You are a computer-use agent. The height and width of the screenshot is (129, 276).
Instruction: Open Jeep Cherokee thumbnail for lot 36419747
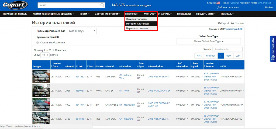(41, 104)
